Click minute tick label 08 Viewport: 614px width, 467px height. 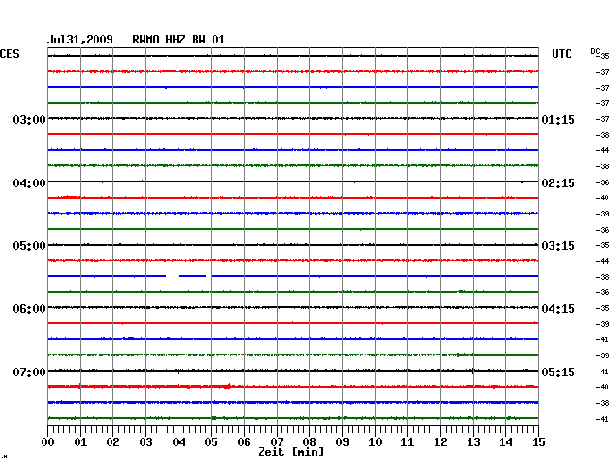pos(309,442)
